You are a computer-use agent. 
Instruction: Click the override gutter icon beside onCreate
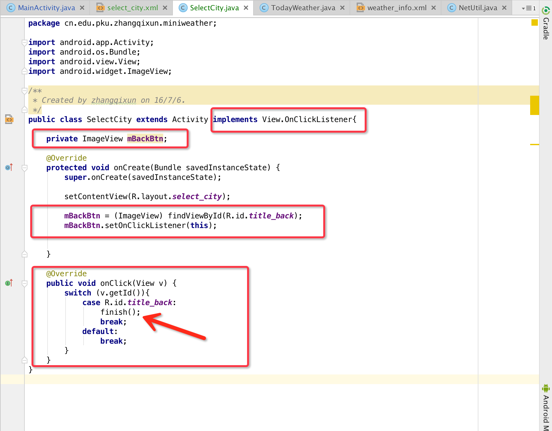click(9, 167)
